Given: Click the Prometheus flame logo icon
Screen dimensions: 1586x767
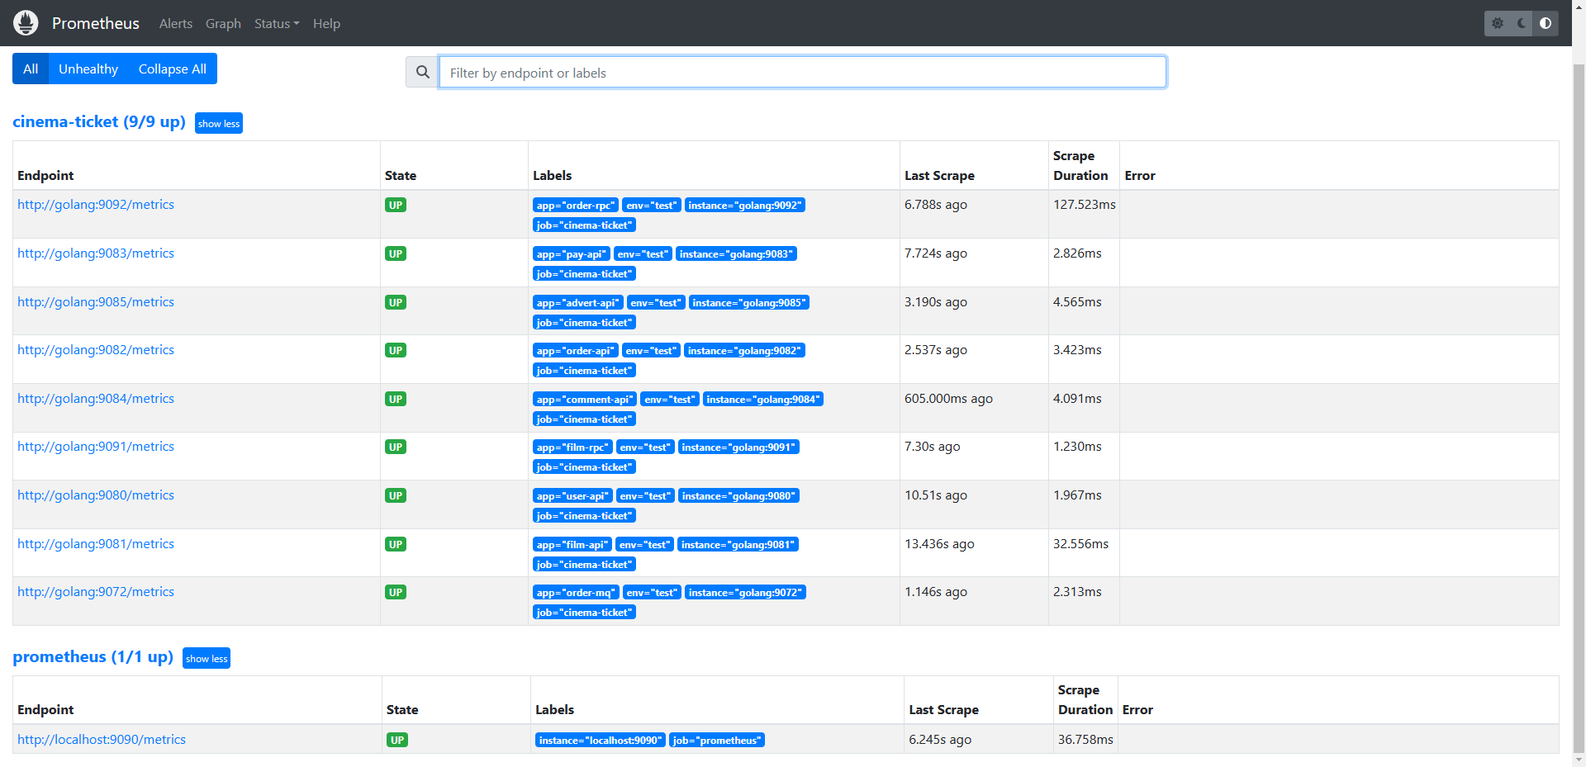Looking at the screenshot, I should pos(26,23).
